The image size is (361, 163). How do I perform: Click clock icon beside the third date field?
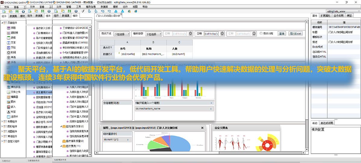[254, 34]
